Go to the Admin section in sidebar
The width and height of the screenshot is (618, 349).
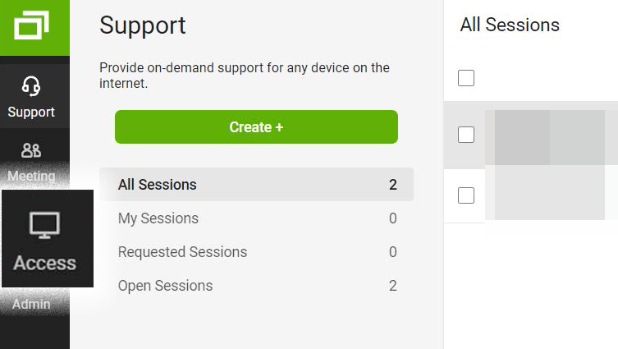pyautogui.click(x=31, y=304)
